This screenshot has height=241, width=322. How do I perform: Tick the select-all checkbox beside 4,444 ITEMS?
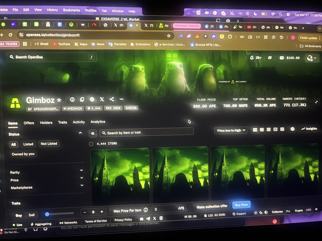click(91, 144)
